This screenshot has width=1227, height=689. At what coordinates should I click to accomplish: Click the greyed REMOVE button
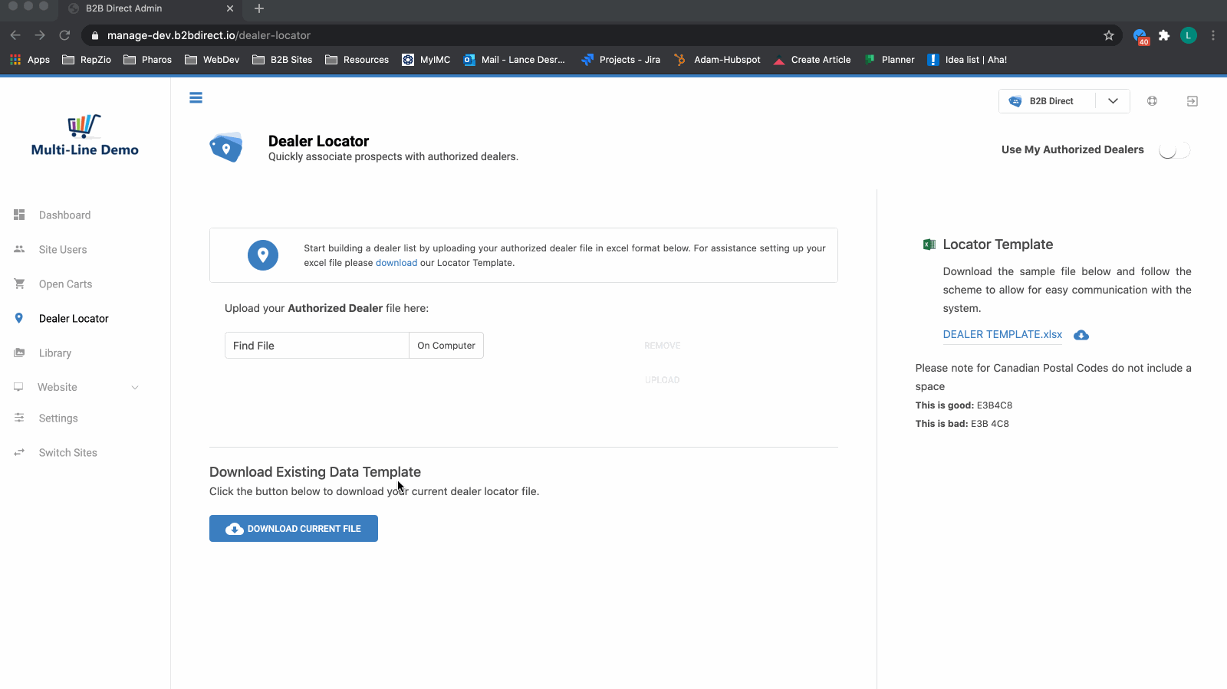click(x=663, y=346)
